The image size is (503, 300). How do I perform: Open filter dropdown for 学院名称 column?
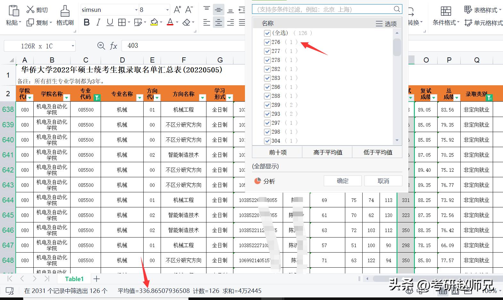click(67, 97)
